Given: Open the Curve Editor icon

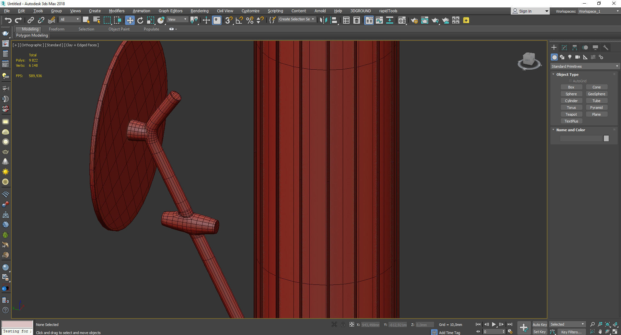Looking at the screenshot, I should pyautogui.click(x=379, y=20).
